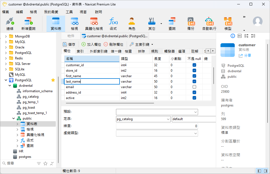Screen dimensions: 270x174
Task: Click the 儲存 save button
Action: coord(69,44)
